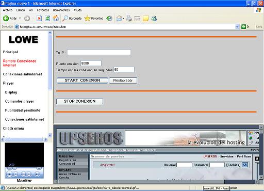
Task: Open Conexiones sat/internet under Player
Action: (25, 119)
